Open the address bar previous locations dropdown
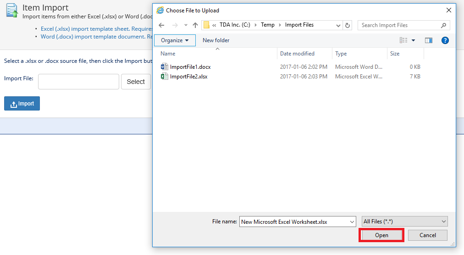Viewport: 464px width, 255px height. pyautogui.click(x=338, y=25)
